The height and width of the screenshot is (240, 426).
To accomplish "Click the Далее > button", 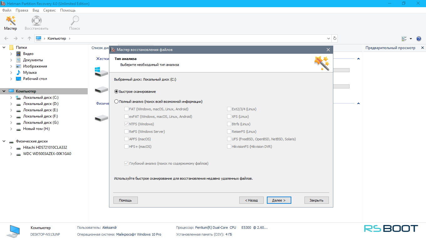I will [279, 200].
